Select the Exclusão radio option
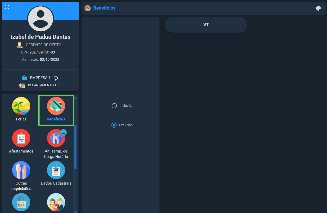Screen dimensions: 327x213 [114, 125]
